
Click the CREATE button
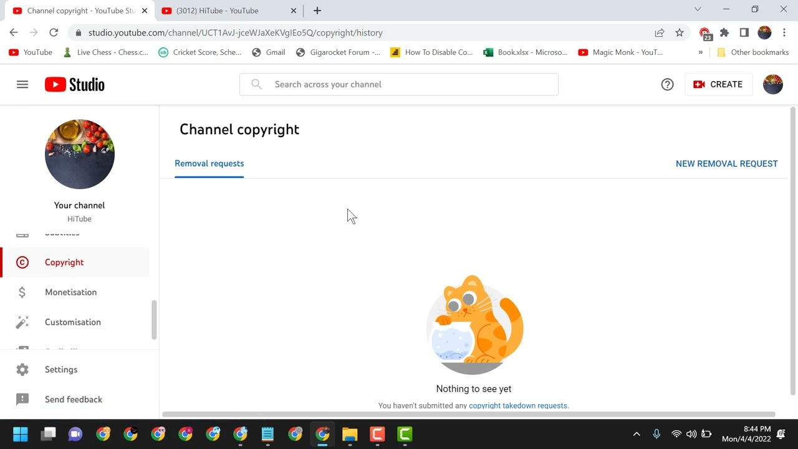[x=718, y=84]
